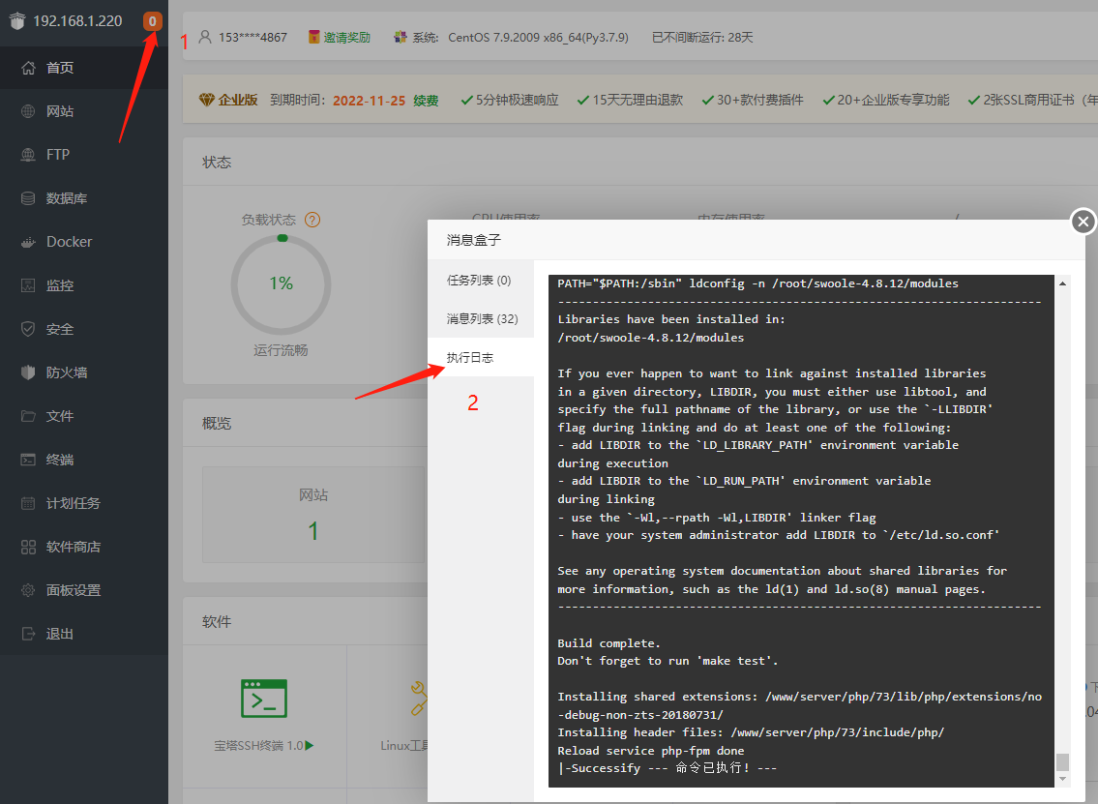The width and height of the screenshot is (1098, 804).
Task: Go to the 防火墙 firewall page
Action: pyautogui.click(x=66, y=372)
